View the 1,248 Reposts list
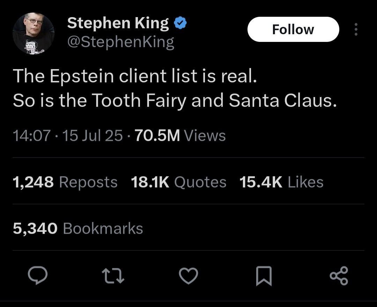Viewport: 377px width, 307px height. click(65, 182)
